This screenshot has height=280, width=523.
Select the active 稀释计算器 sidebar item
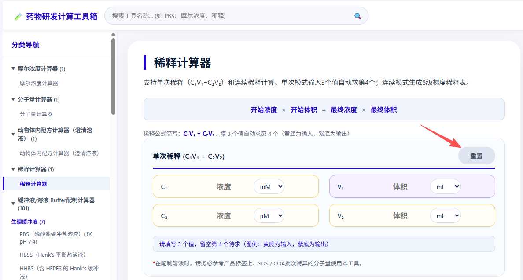tap(57, 184)
